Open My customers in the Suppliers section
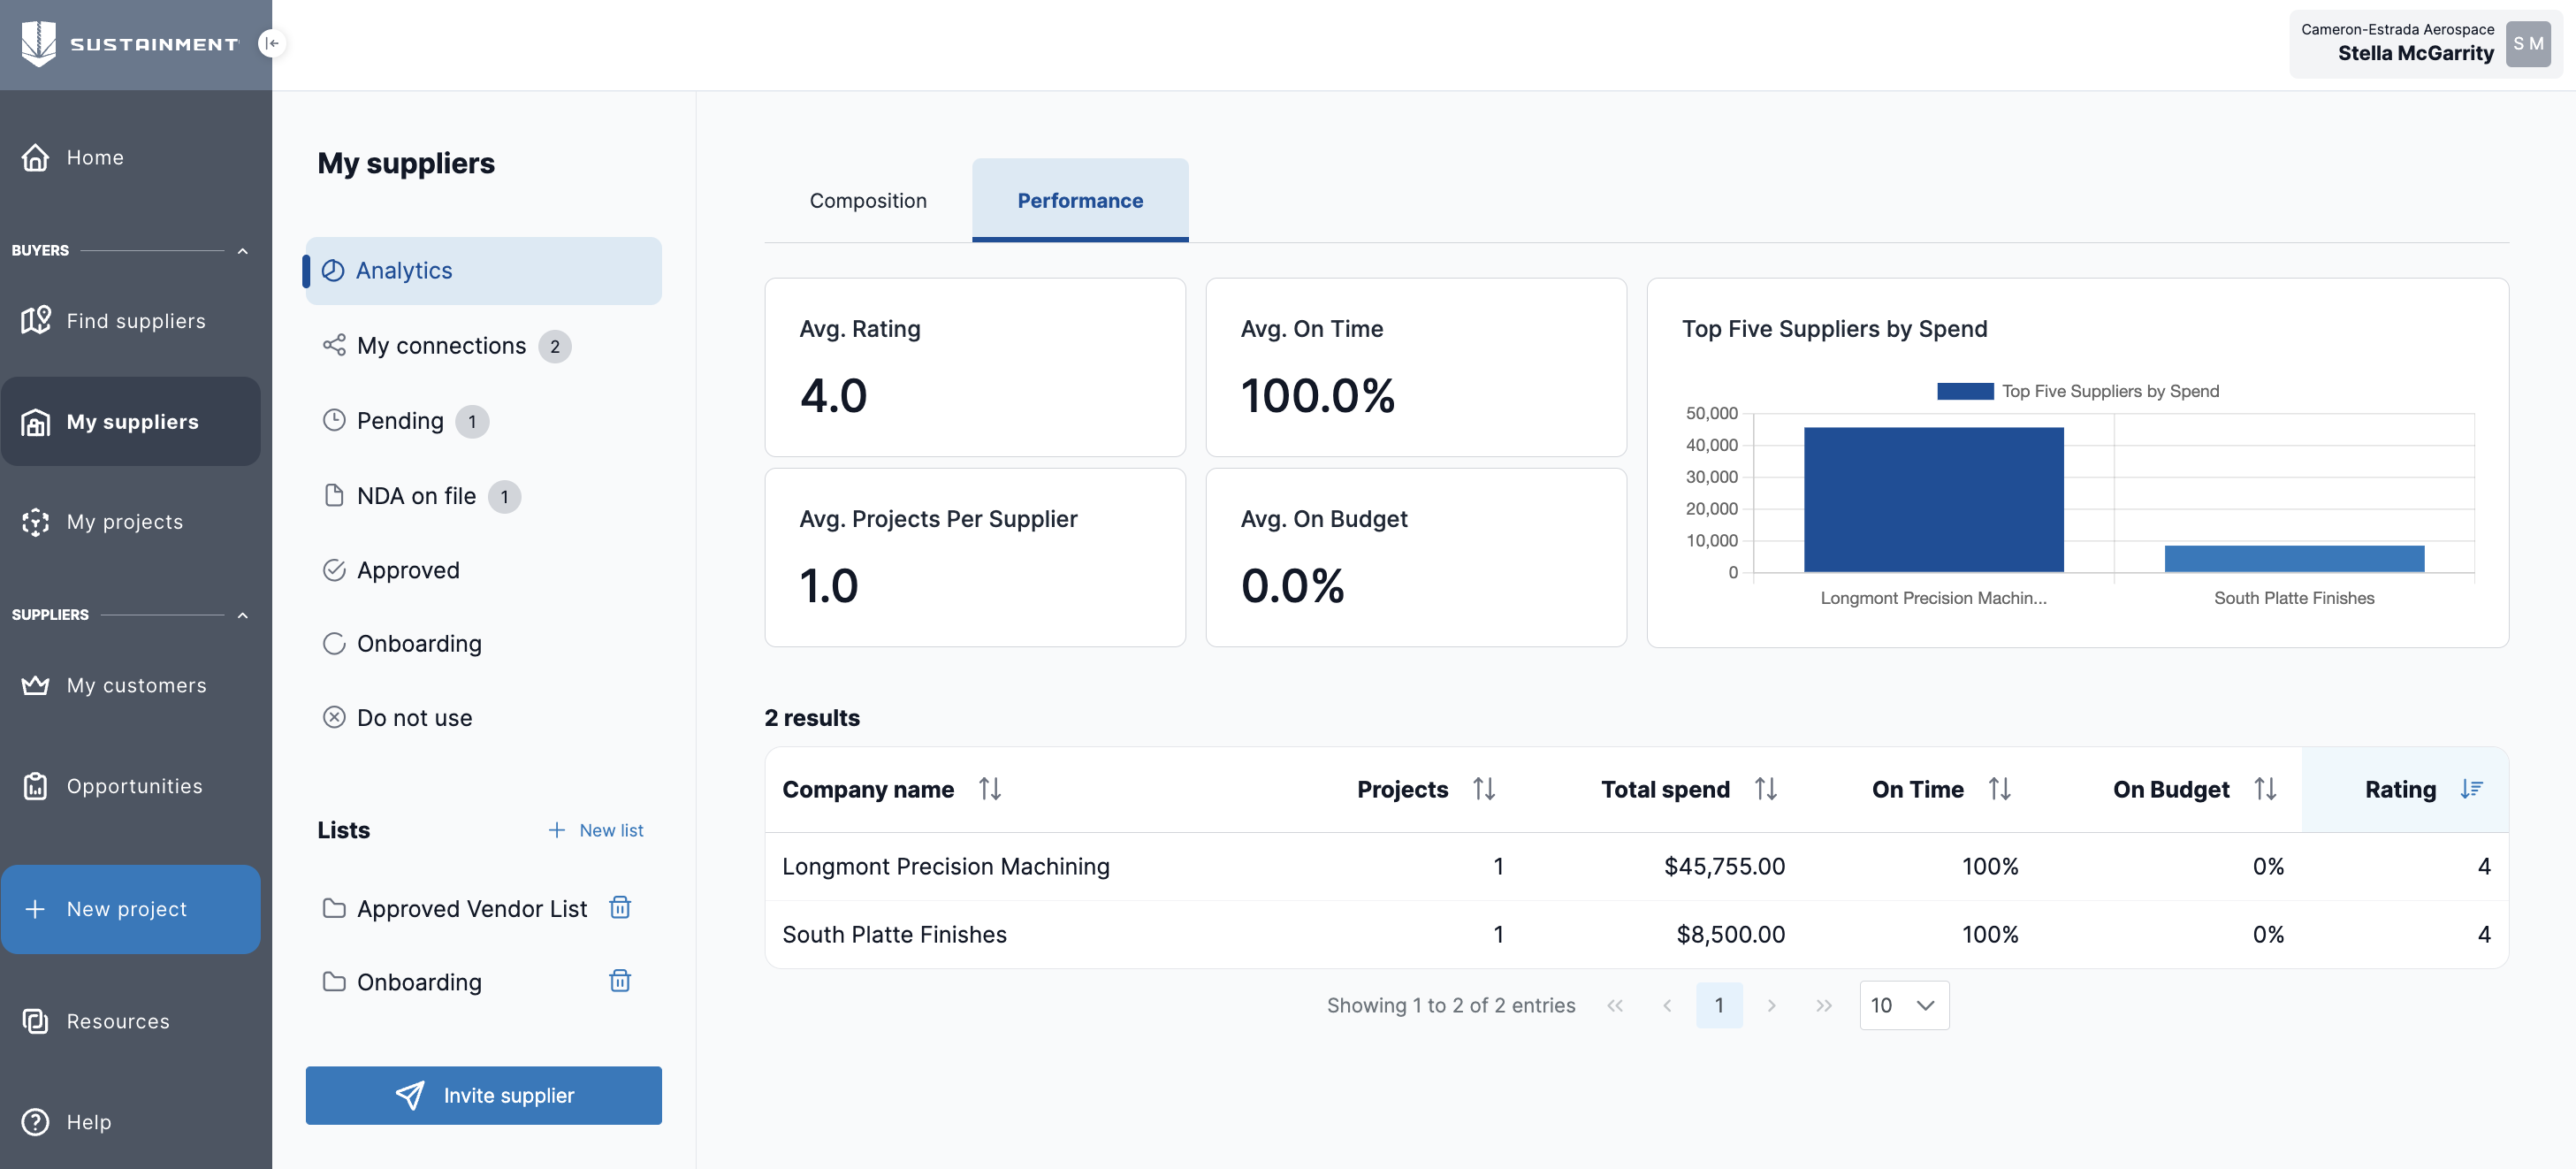The width and height of the screenshot is (2576, 1169). point(135,685)
